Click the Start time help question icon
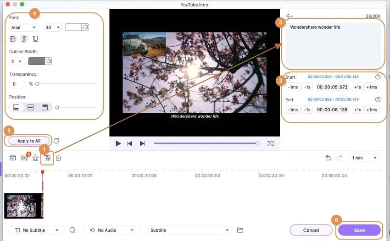The width and height of the screenshot is (390, 241). pos(378,77)
